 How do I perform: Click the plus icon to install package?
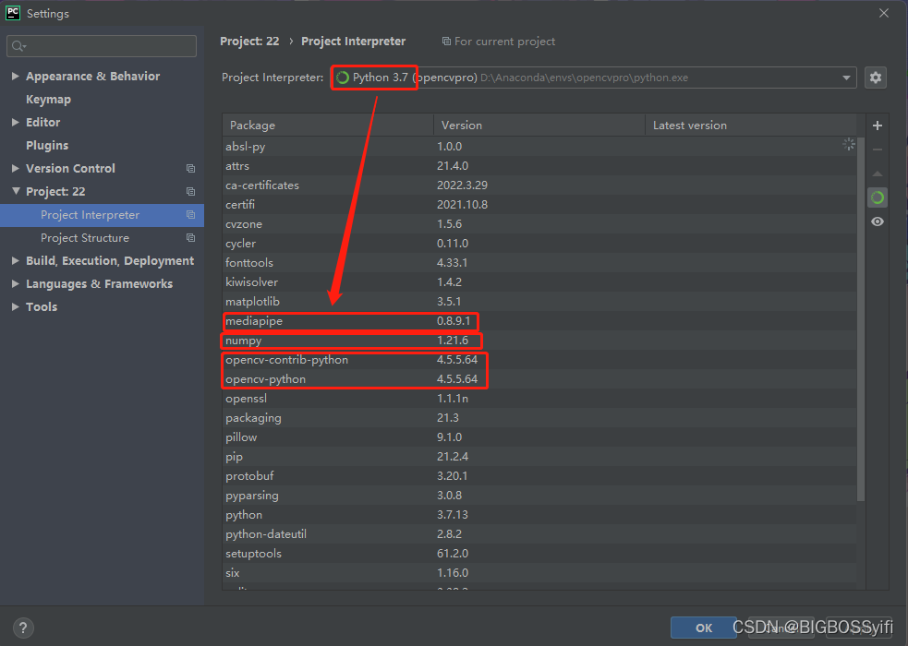878,126
